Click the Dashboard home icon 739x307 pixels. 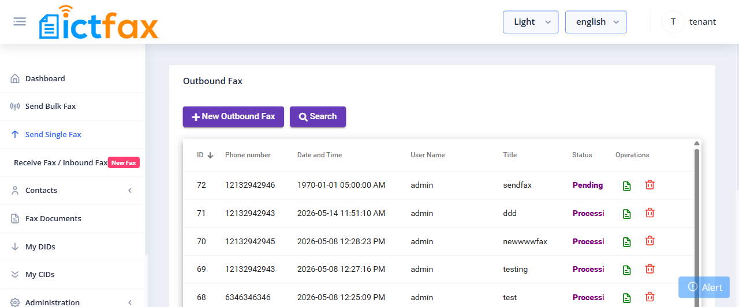(x=15, y=78)
